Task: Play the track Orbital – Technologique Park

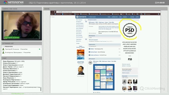Action: coord(89,49)
